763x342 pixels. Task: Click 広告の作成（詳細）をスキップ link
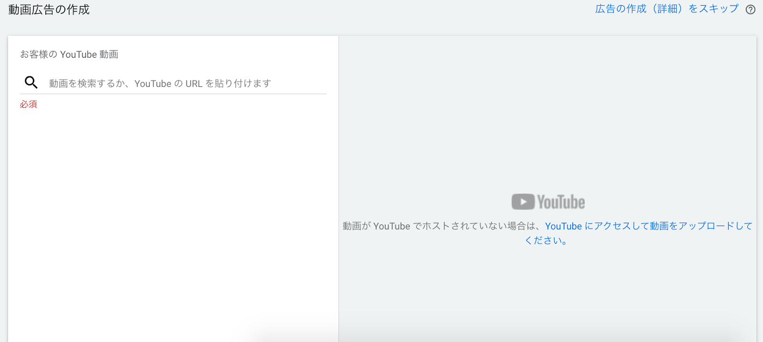(x=667, y=9)
